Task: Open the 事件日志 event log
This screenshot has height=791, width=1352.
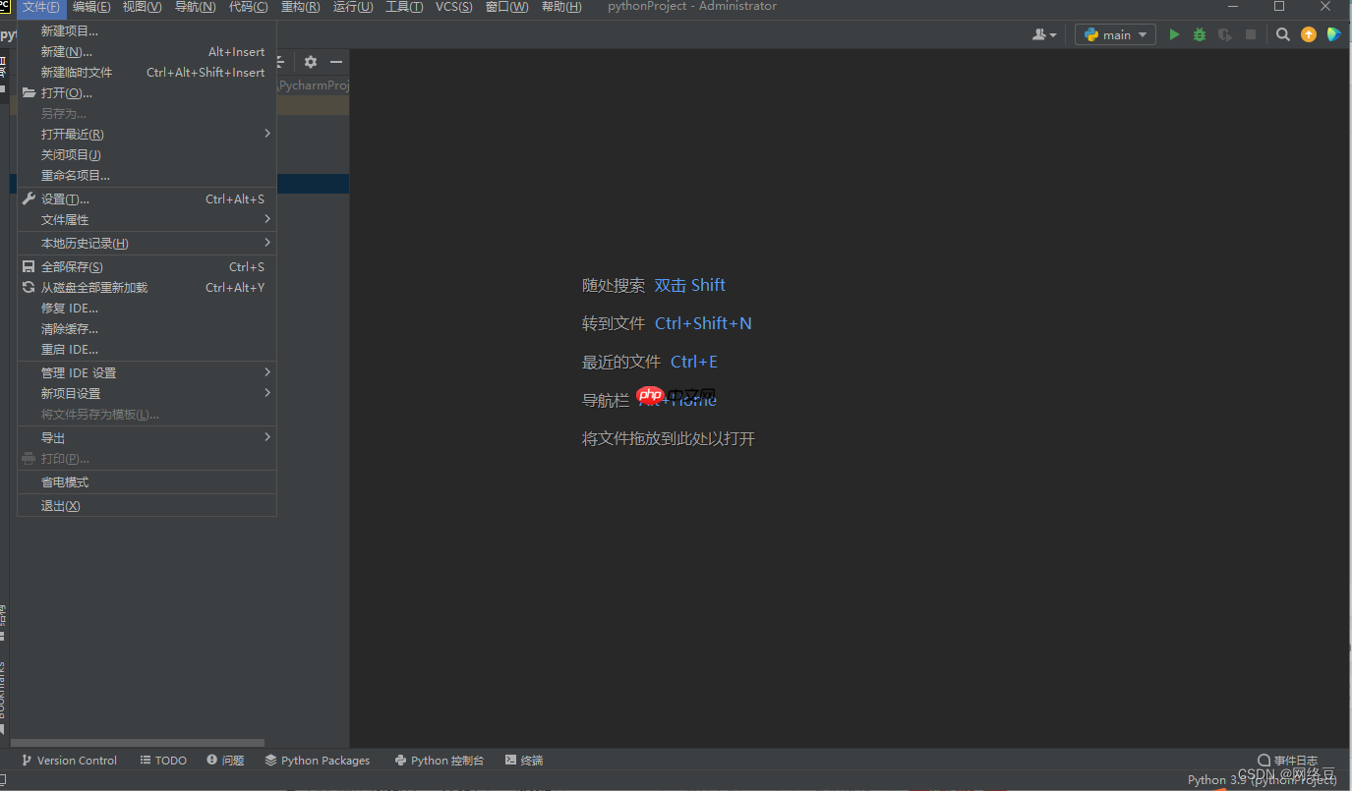Action: coord(1289,760)
